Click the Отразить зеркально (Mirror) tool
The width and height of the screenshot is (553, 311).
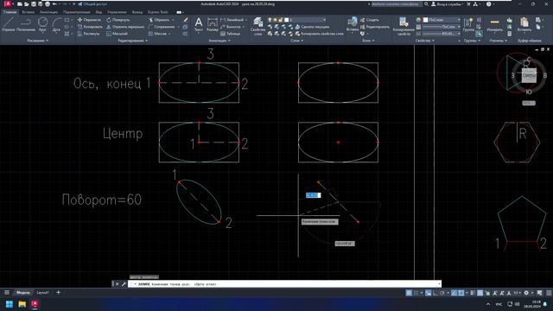point(125,27)
